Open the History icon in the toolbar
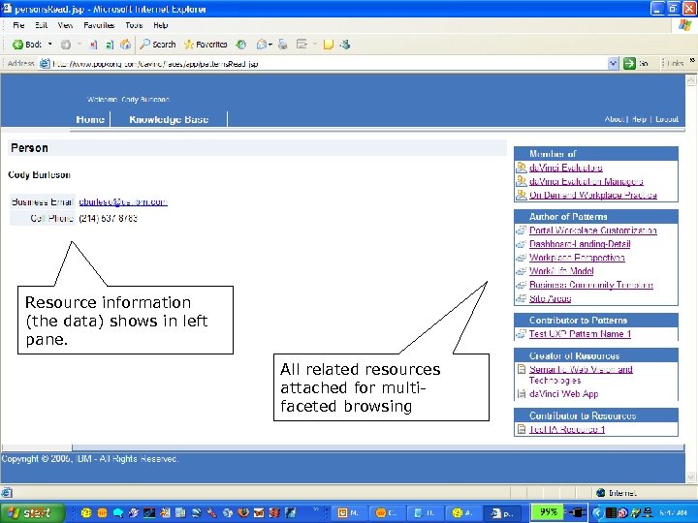The image size is (698, 523). [241, 44]
